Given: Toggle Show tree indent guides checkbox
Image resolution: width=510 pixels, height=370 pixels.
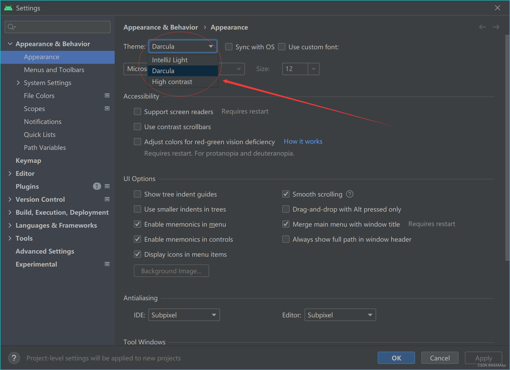Looking at the screenshot, I should pyautogui.click(x=137, y=194).
